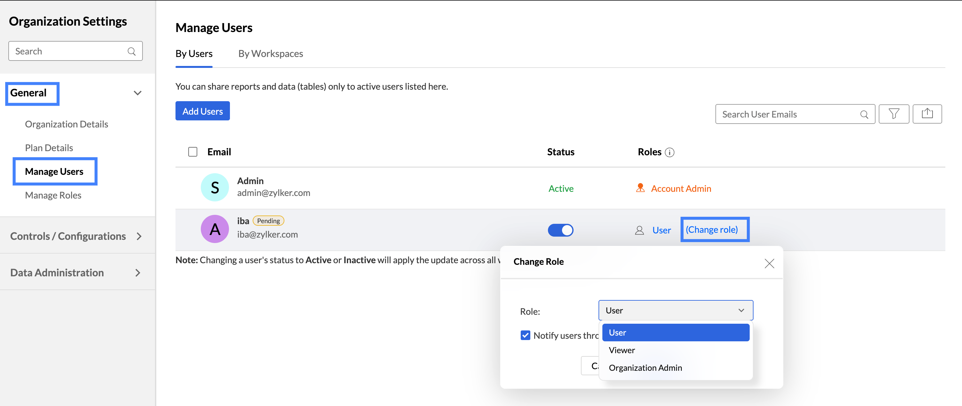
Task: Expand Data Administration section
Action: [138, 273]
